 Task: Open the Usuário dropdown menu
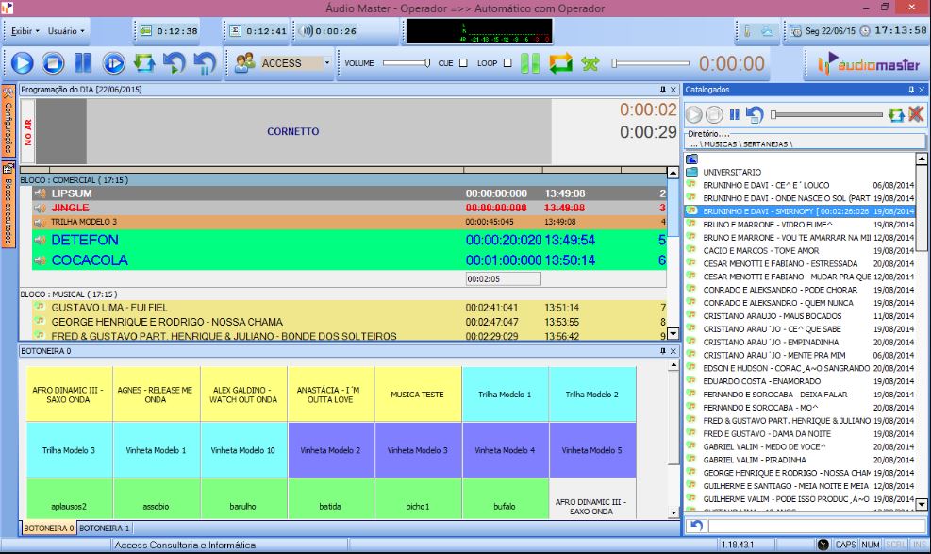coord(66,31)
